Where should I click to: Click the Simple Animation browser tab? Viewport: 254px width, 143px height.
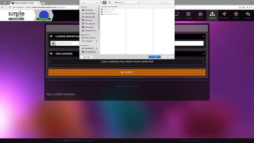click(24, 3)
